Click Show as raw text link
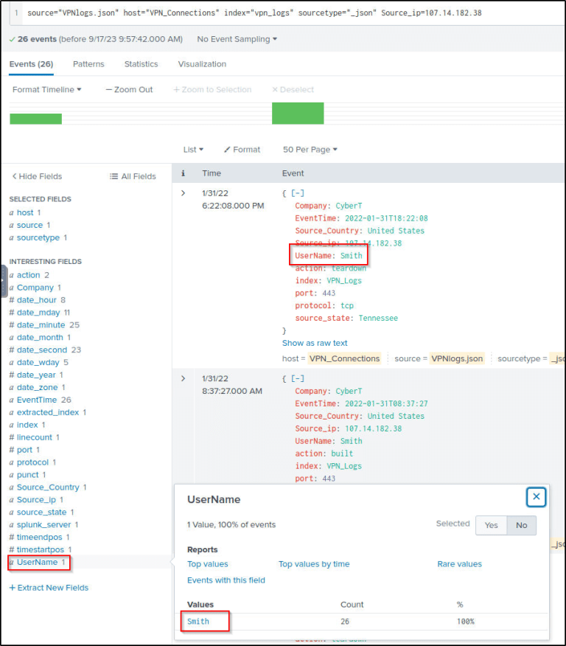Screen dimensions: 566x646 click(x=315, y=343)
